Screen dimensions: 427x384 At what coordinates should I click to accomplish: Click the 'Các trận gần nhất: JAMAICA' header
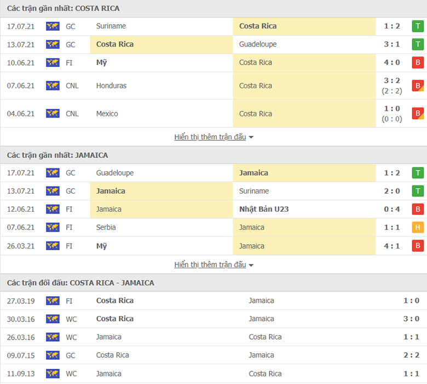[57, 155]
